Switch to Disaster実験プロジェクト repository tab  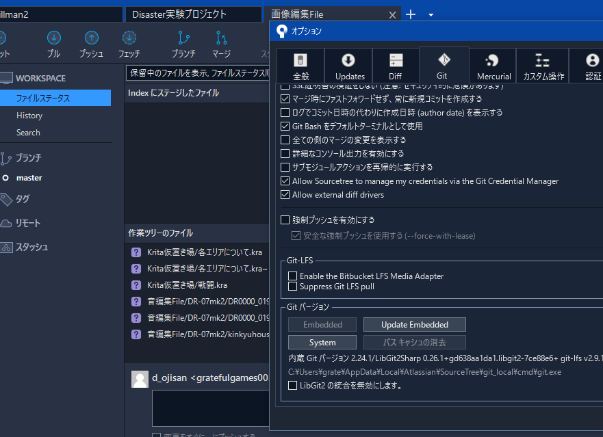(x=194, y=14)
